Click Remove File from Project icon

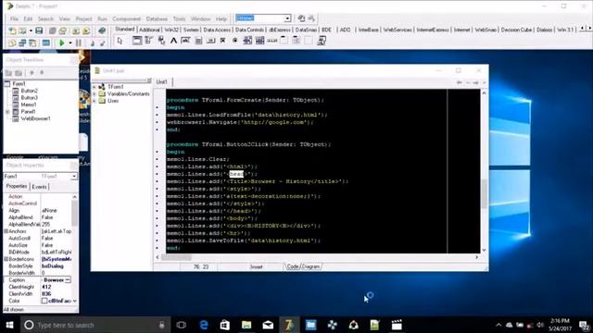pos(86,31)
